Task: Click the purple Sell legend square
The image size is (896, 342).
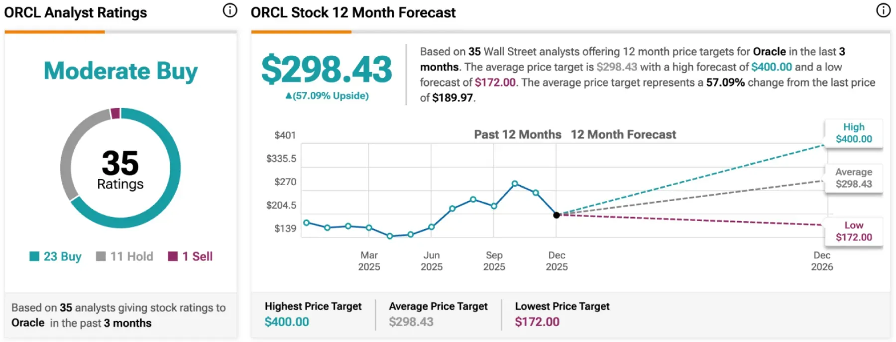Action: click(x=173, y=256)
